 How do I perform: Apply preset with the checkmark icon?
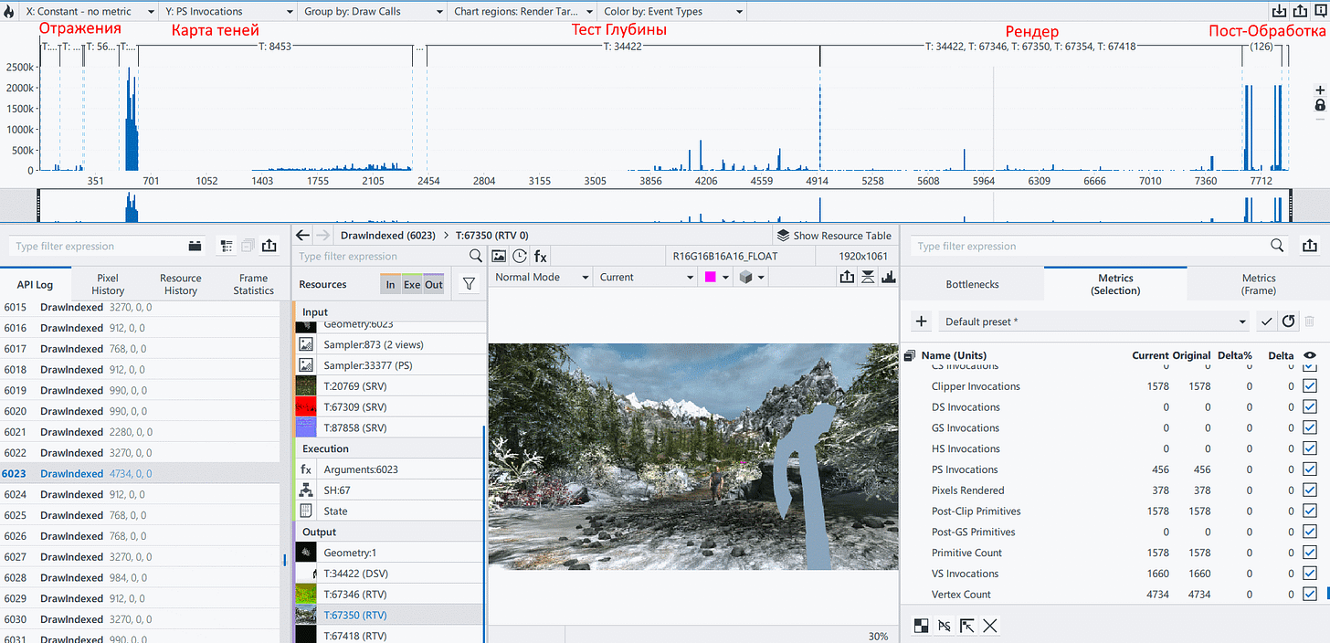[1266, 321]
